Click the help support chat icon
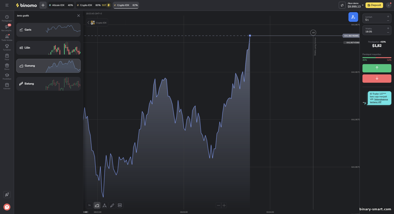 (x=7, y=207)
